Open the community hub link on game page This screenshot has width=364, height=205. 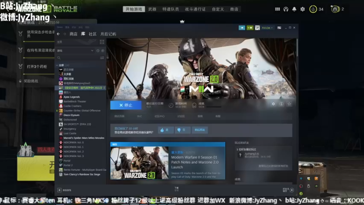click(x=160, y=116)
